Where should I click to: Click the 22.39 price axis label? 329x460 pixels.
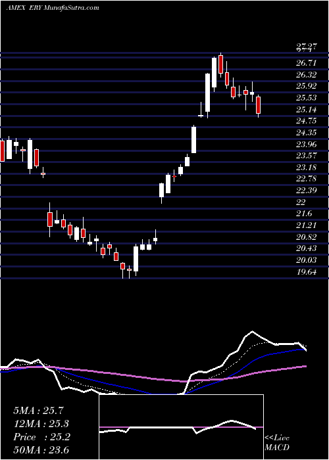[306, 191]
